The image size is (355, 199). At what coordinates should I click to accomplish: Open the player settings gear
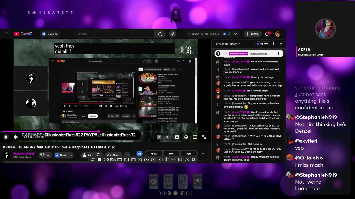click(x=186, y=137)
